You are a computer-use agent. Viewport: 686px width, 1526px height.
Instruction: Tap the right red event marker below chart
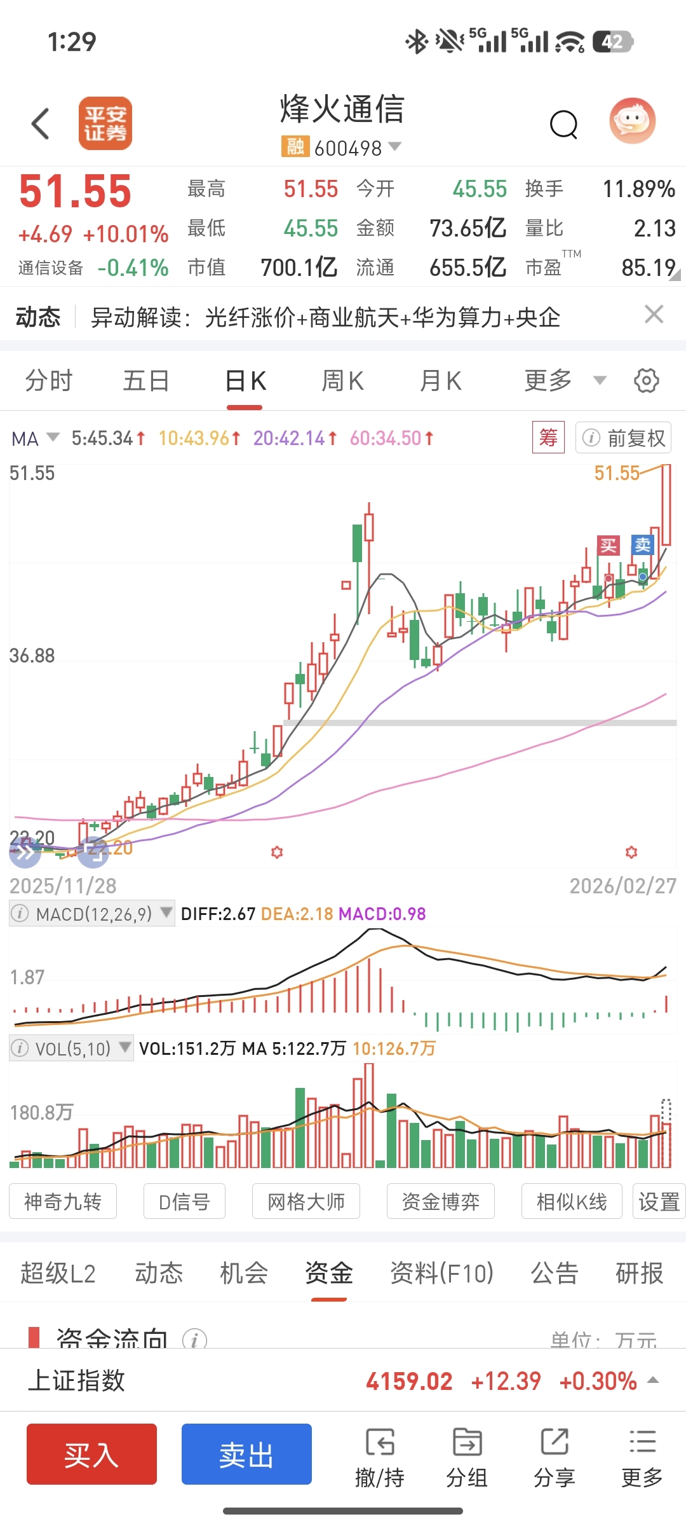(x=631, y=852)
